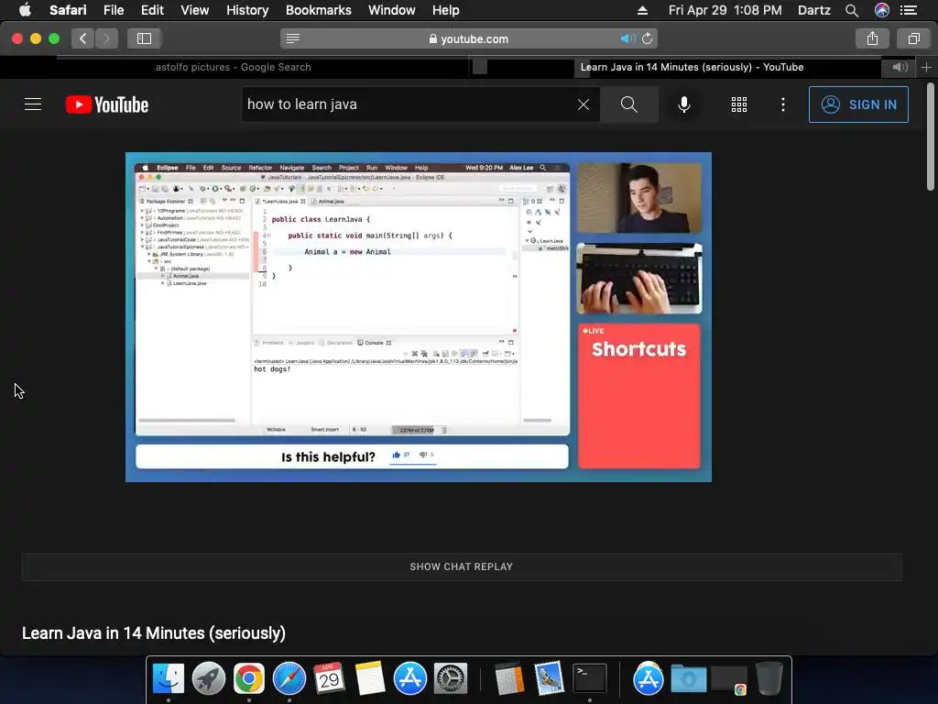This screenshot has width=938, height=704.
Task: Open Notification Center list icon
Action: (909, 10)
